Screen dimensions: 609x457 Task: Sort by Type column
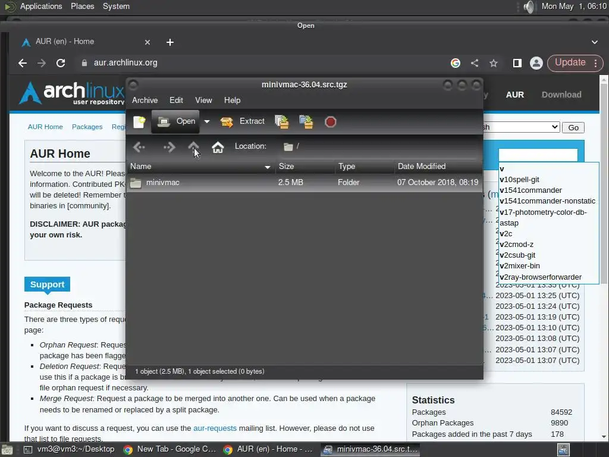[x=365, y=167]
